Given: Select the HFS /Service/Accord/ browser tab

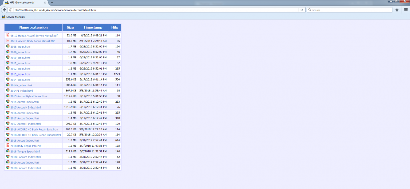Looking at the screenshot, I should pyautogui.click(x=25, y=2).
